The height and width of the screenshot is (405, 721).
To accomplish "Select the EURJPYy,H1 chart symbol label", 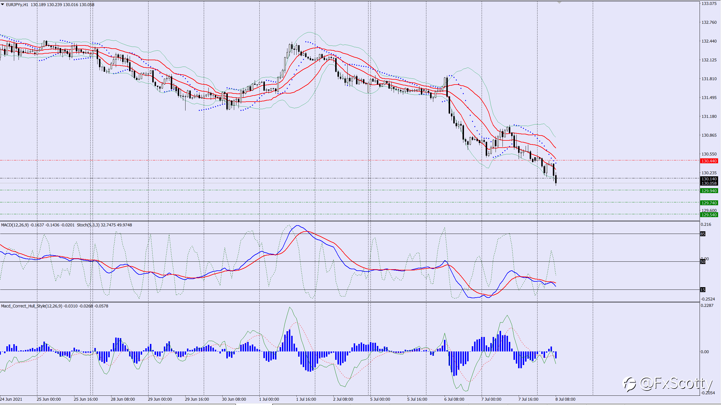I will pyautogui.click(x=17, y=5).
